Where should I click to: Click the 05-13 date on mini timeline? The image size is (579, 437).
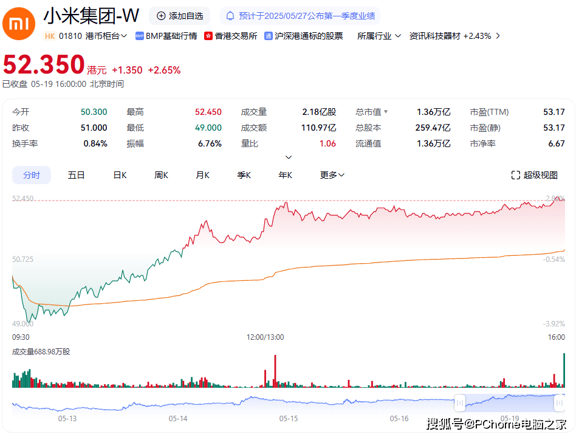click(x=67, y=419)
